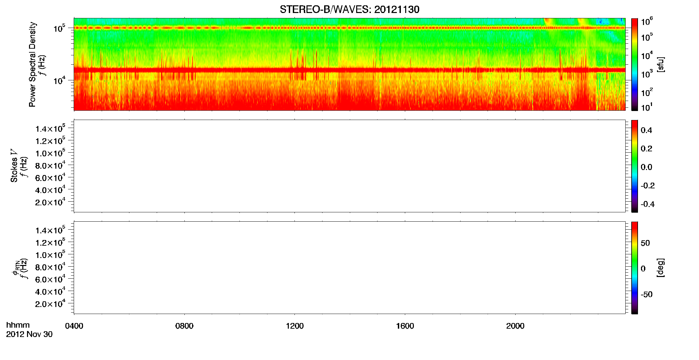Click the red 16 kHz band in spectrogram
Image resolution: width=699 pixels, height=360 pixels.
pos(349,70)
